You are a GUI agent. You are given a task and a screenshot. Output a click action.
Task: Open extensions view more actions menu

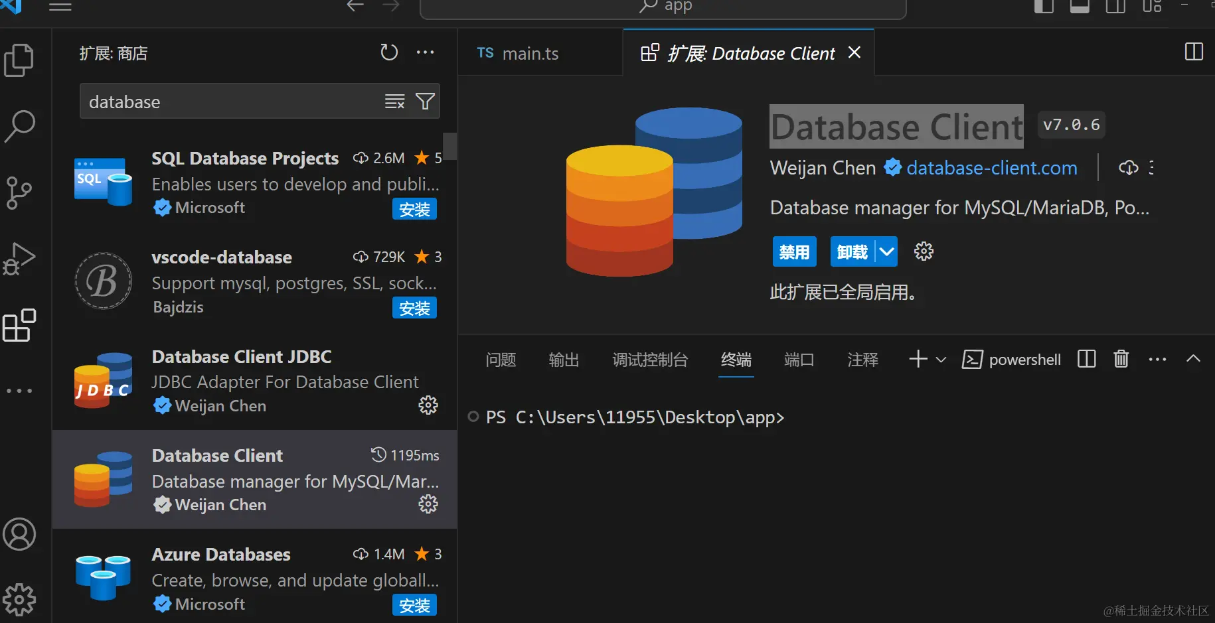[425, 52]
